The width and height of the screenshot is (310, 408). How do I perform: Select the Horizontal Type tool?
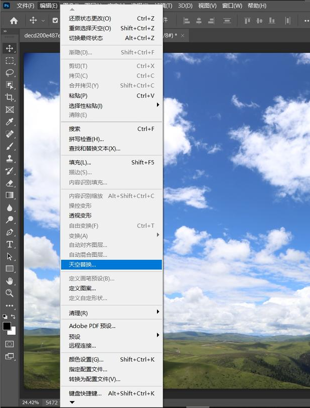point(10,244)
